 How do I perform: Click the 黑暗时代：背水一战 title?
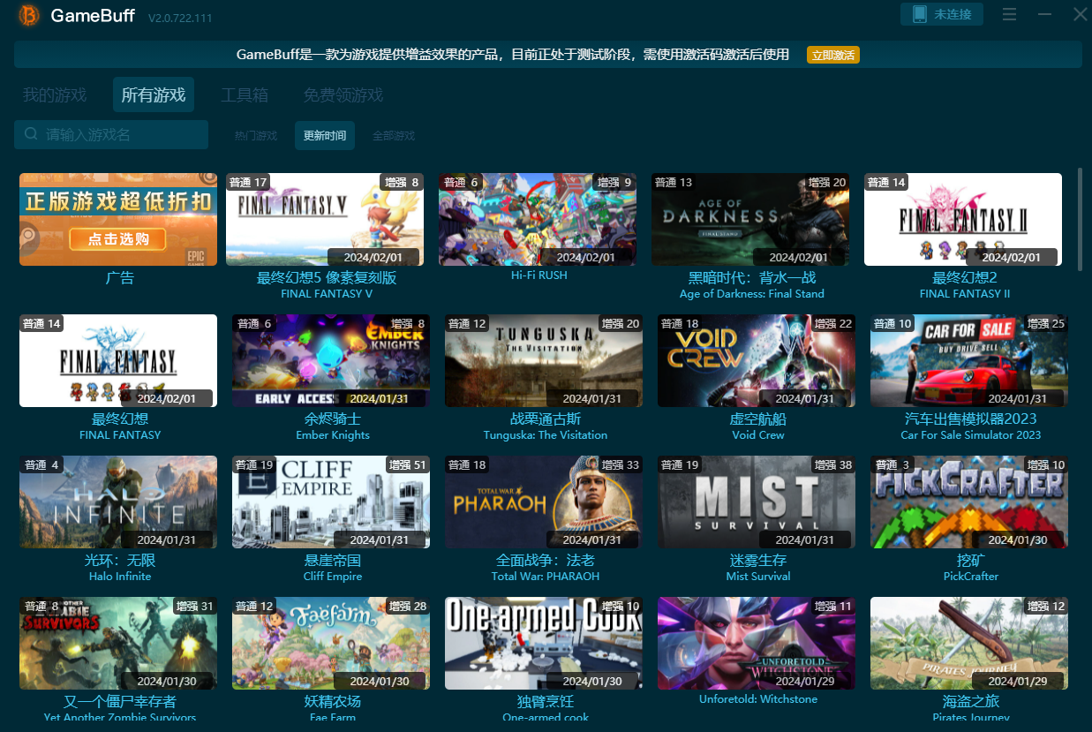tap(752, 277)
